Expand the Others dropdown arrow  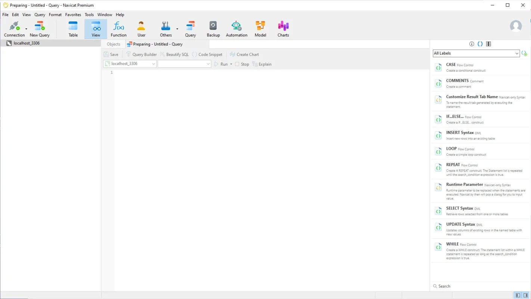pyautogui.click(x=177, y=29)
